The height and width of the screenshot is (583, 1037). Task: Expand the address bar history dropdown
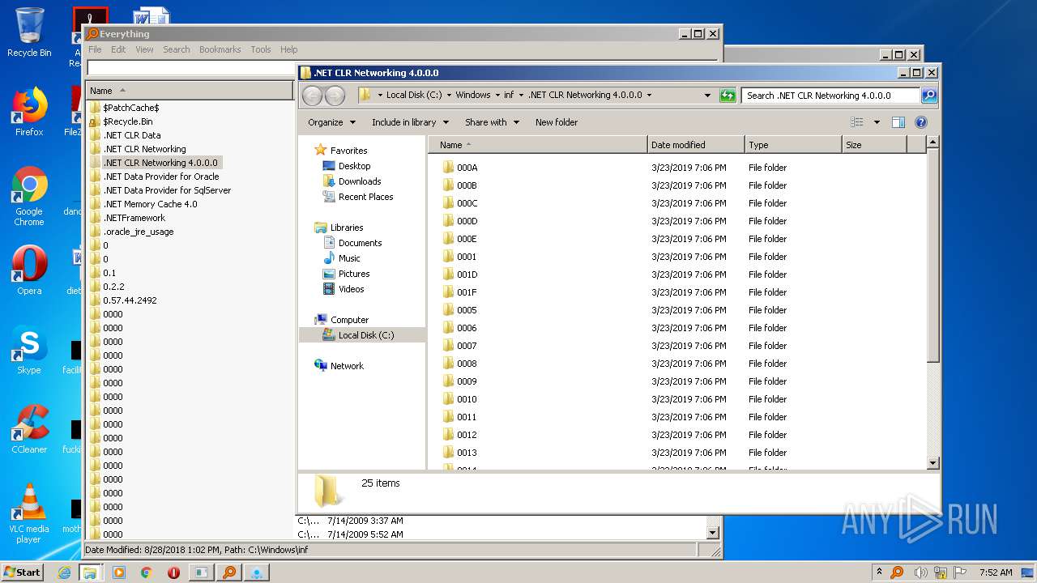point(708,96)
